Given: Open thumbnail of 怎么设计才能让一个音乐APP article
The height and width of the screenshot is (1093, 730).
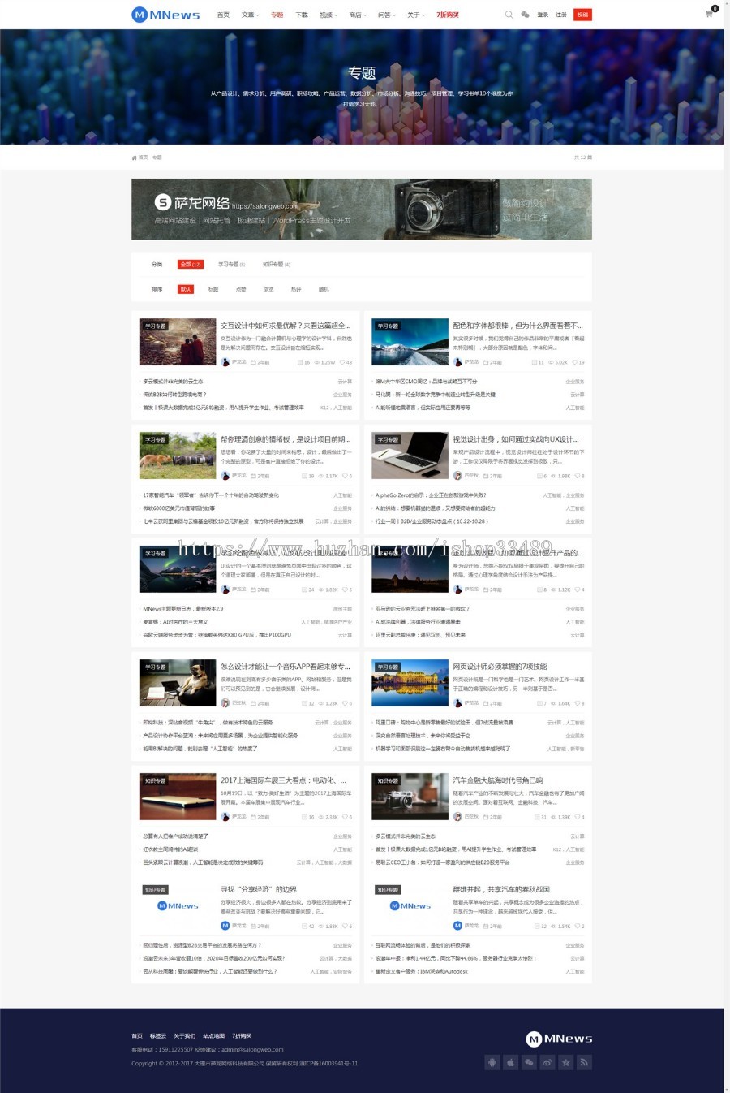Looking at the screenshot, I should point(178,683).
